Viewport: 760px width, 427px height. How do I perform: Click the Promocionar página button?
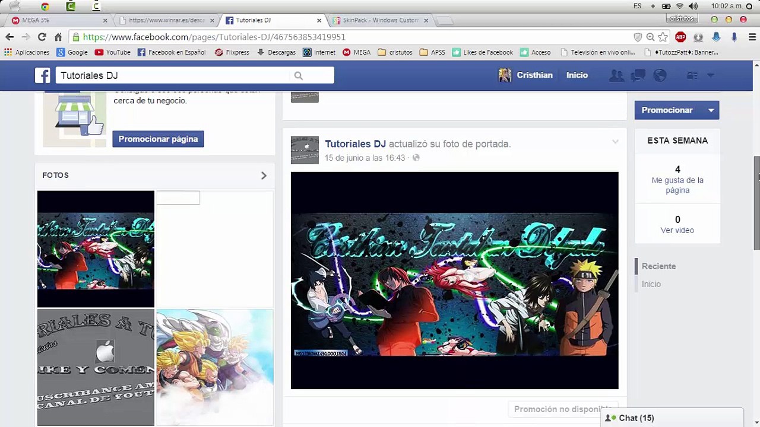(158, 139)
